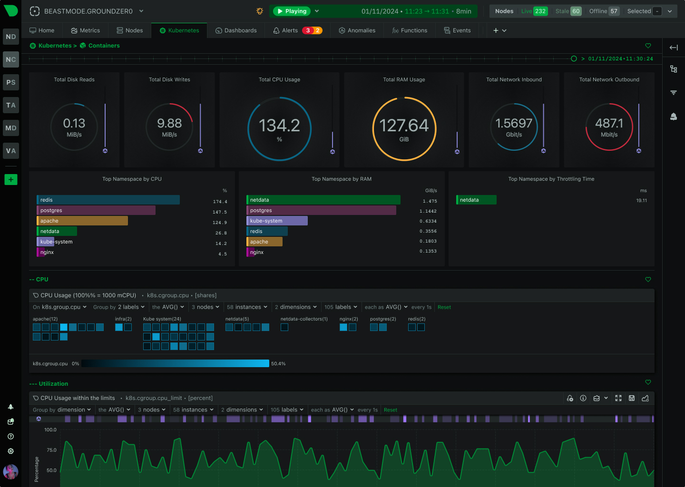Favorite the Containers dashboard with the heart
This screenshot has width=685, height=487.
click(648, 46)
